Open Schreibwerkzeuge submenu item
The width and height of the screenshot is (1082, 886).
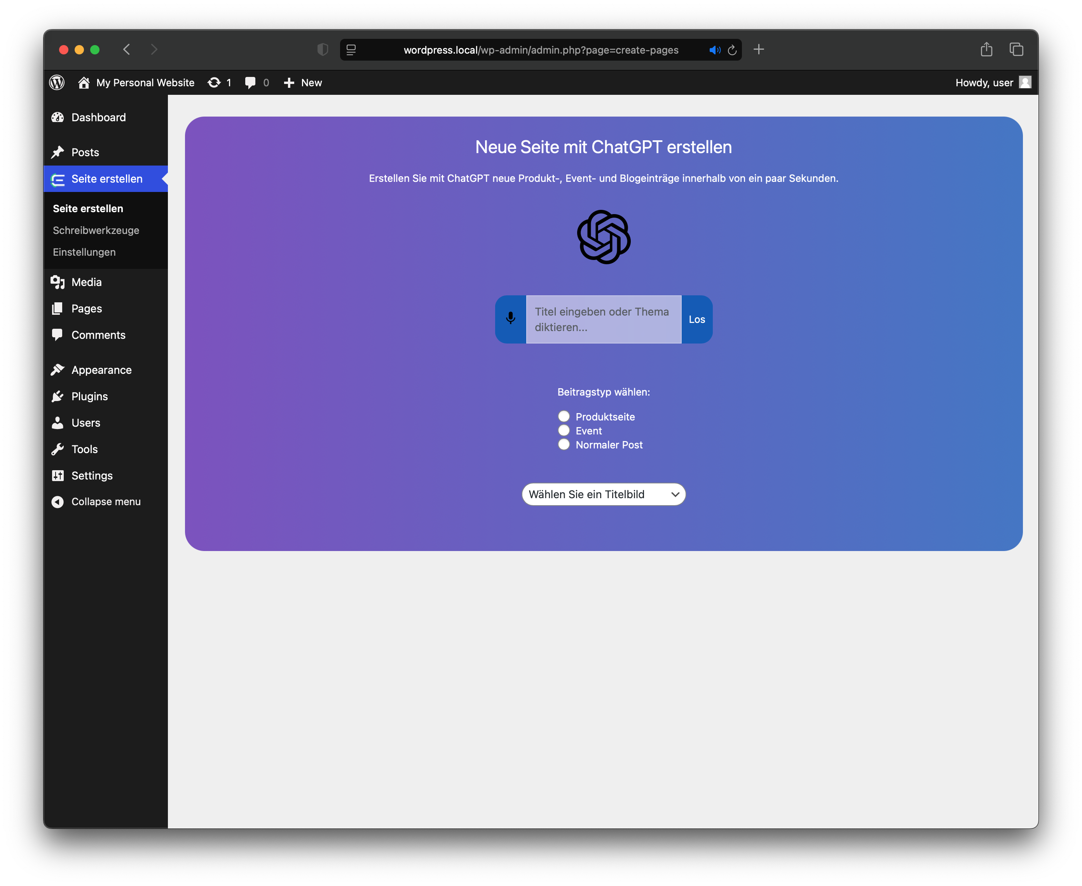click(96, 230)
